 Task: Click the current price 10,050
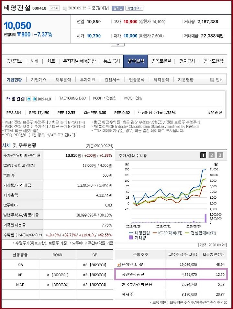pyautogui.click(x=17, y=25)
